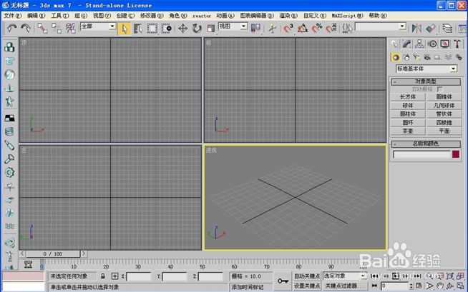This screenshot has width=468, height=292.
Task: Toggle the selection lock padlock icon
Action: click(102, 276)
